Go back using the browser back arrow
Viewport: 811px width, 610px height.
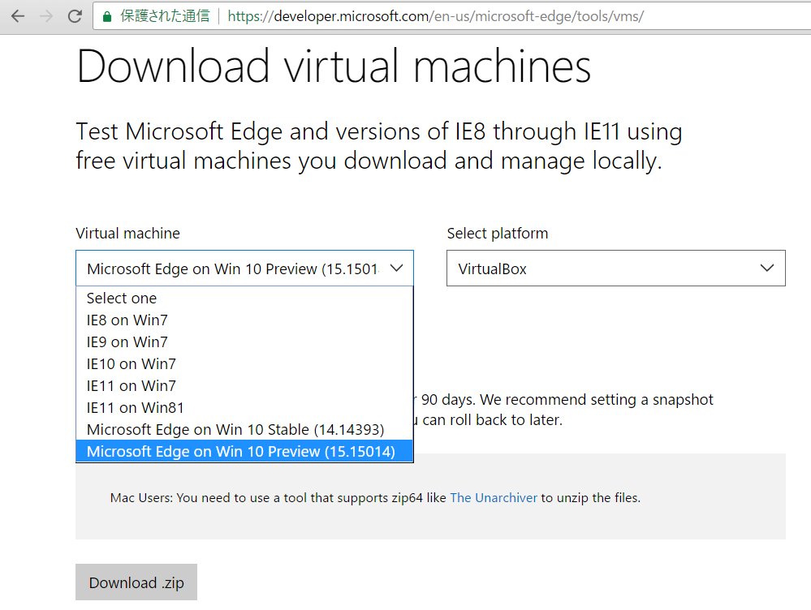(x=18, y=16)
